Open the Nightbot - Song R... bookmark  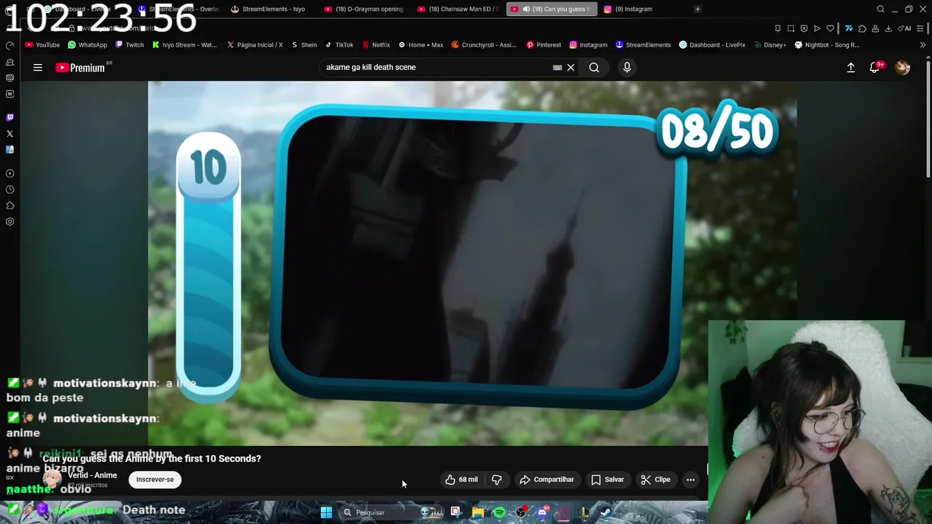coord(827,45)
